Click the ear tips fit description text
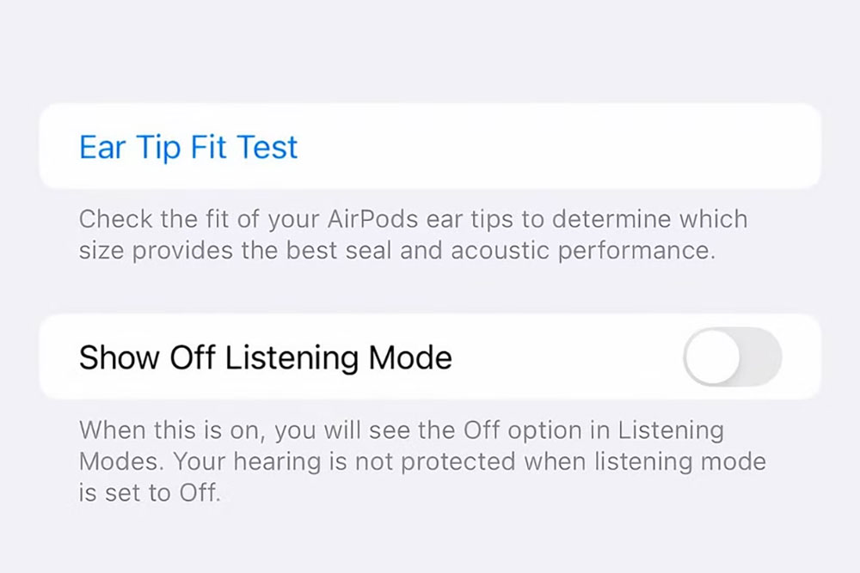The image size is (860, 573). pyautogui.click(x=413, y=235)
